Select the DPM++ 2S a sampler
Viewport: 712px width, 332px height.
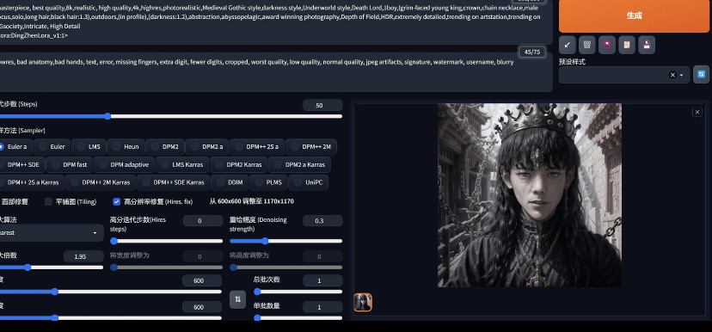pos(256,147)
